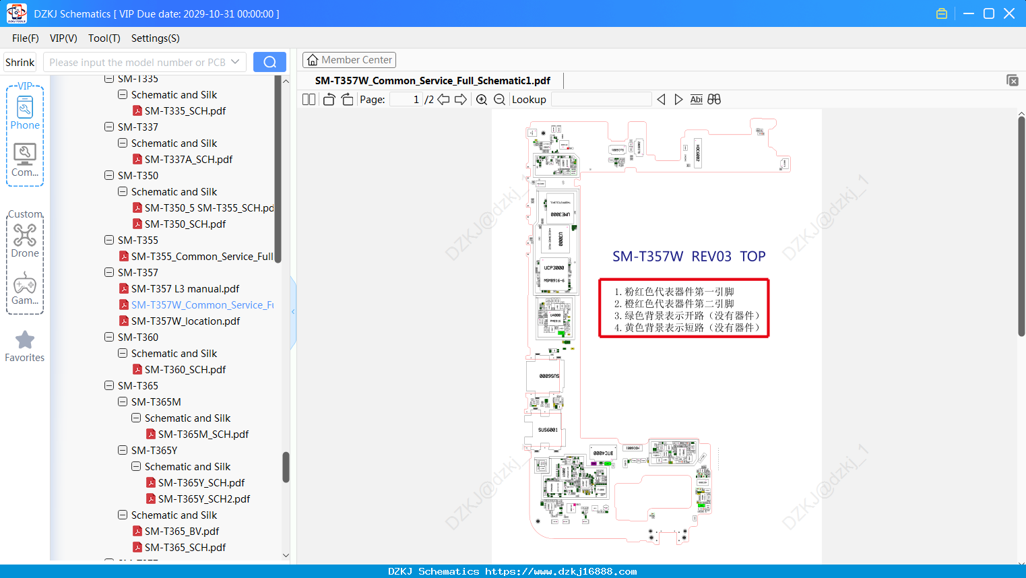This screenshot has height=578, width=1026.
Task: Open SM-T357W_location.pdf
Action: point(185,321)
